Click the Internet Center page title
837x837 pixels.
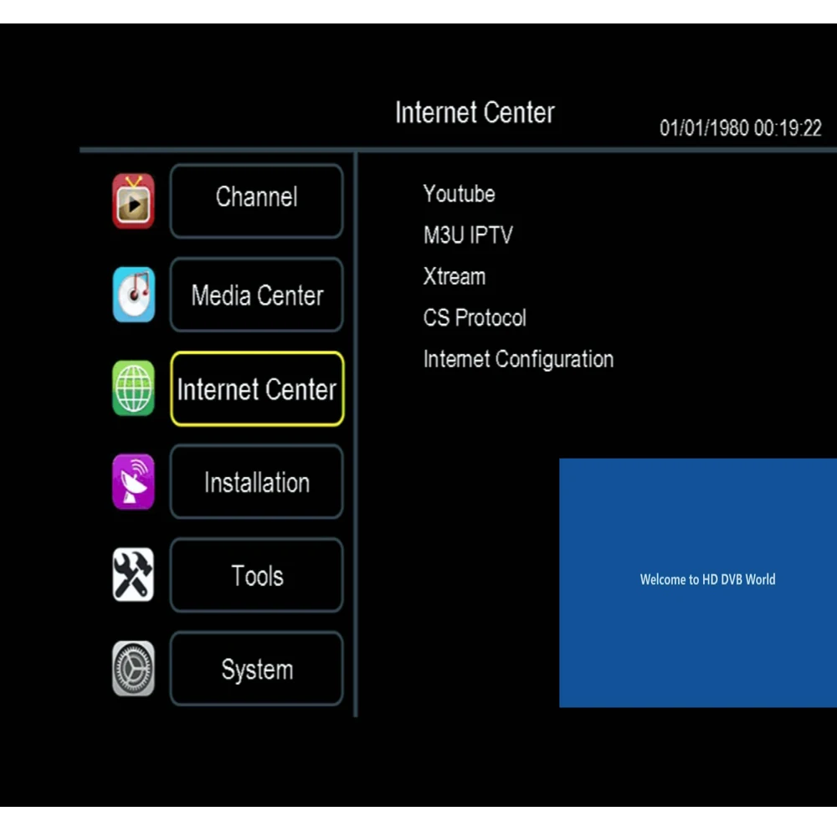(x=475, y=113)
